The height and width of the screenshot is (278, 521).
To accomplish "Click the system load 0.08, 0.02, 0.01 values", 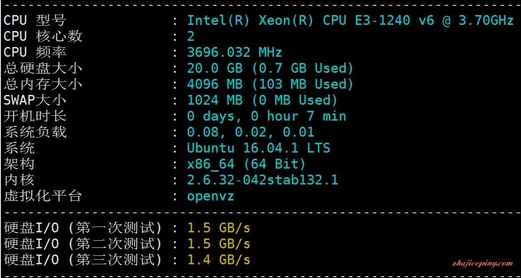I will [251, 132].
